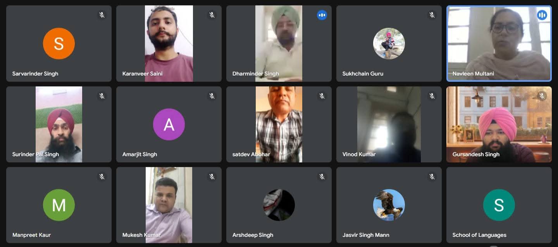This screenshot has width=558, height=247.
Task: Select Sarvarinder Singh's orange S avatar
Action: pos(59,43)
